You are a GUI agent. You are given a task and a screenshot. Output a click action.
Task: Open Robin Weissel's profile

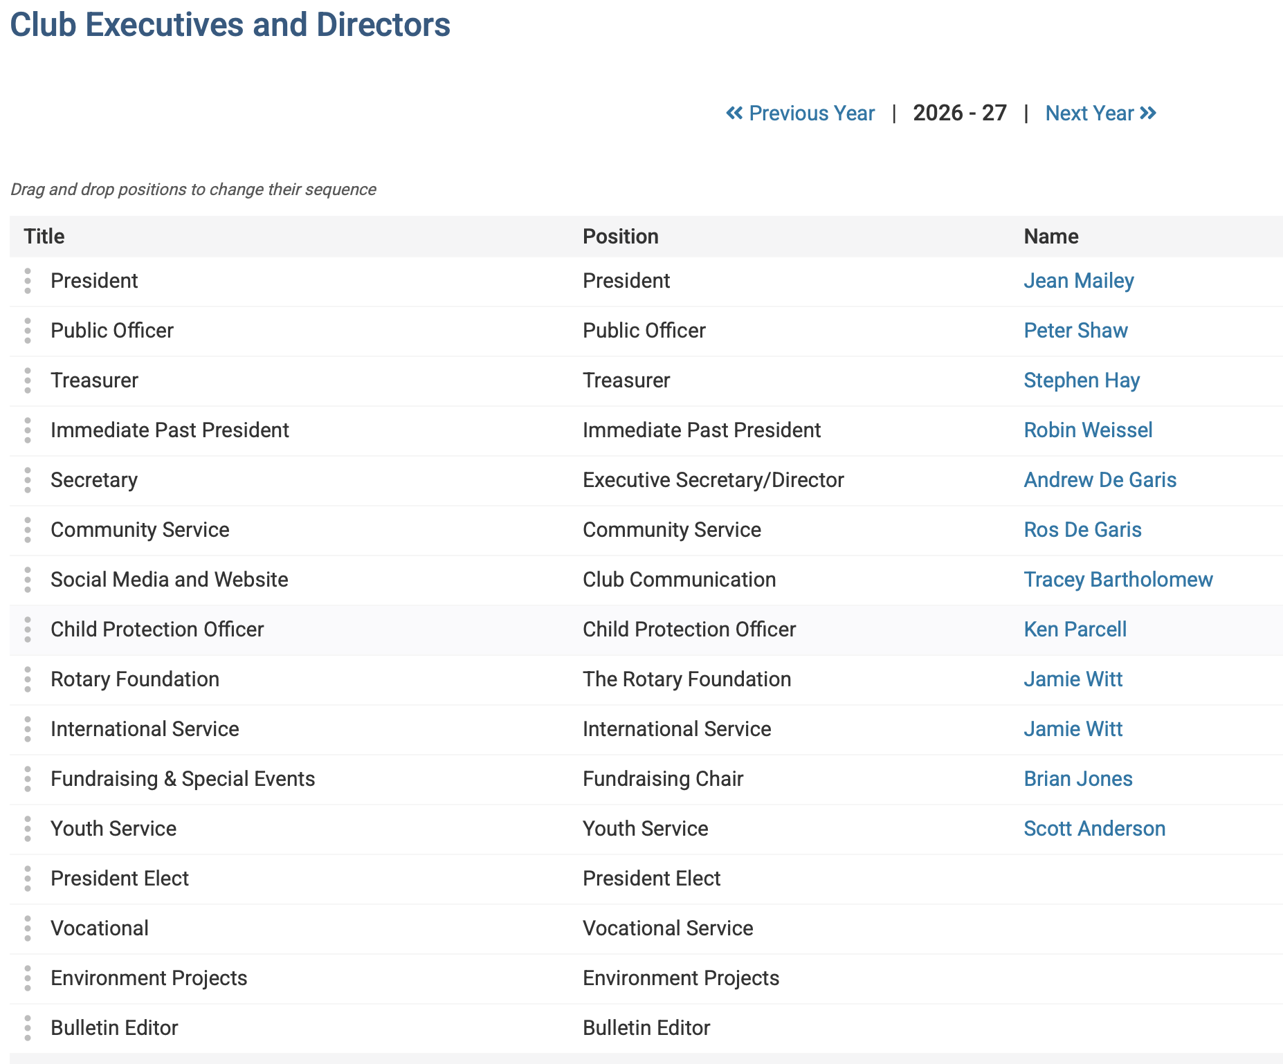(1088, 430)
